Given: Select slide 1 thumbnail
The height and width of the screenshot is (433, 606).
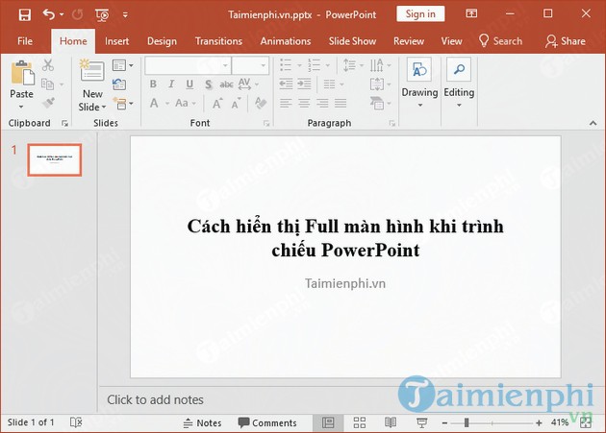Looking at the screenshot, I should click(x=55, y=159).
